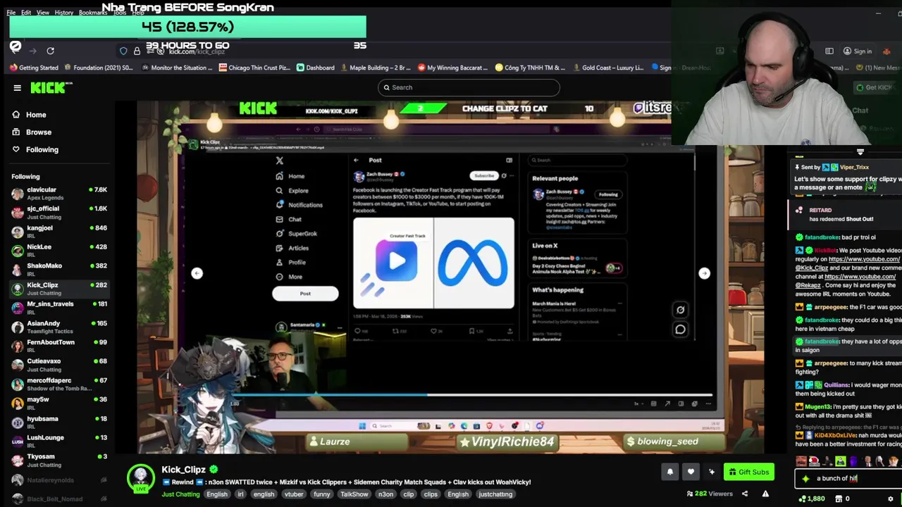902x507 pixels.
Task: Reload the page in the browser
Action: point(50,51)
